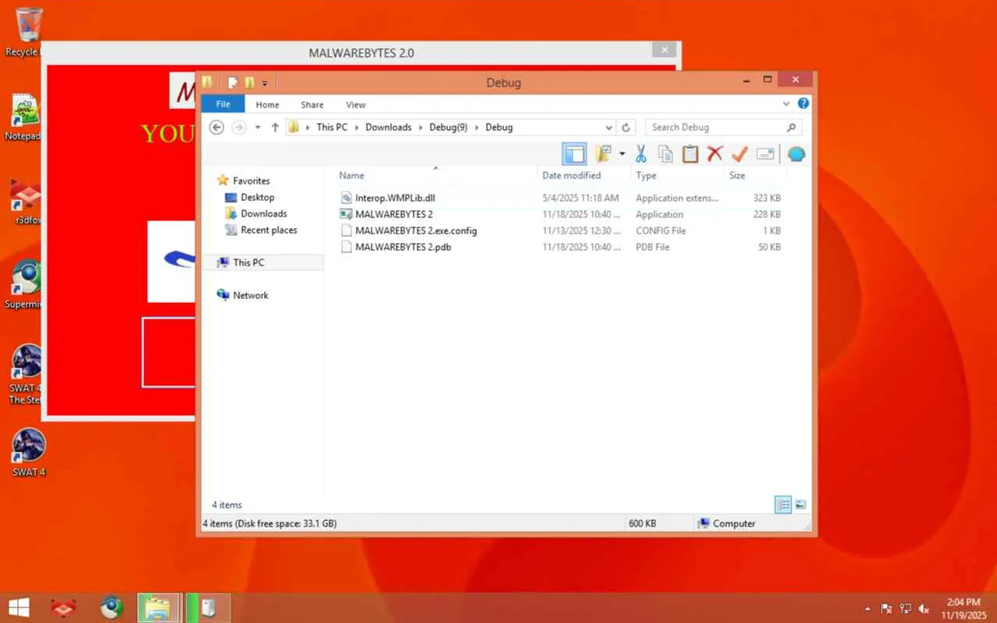Click the title bar folder system icon
This screenshot has width=997, height=623.
(x=207, y=82)
